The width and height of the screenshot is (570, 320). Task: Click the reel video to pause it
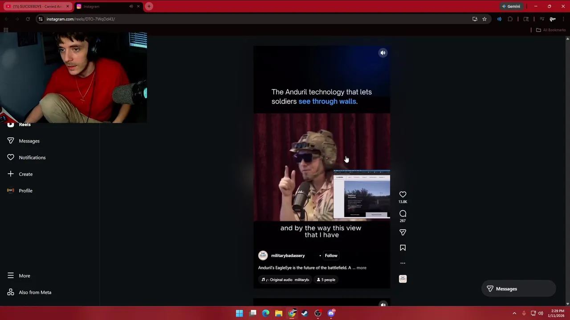point(322,167)
